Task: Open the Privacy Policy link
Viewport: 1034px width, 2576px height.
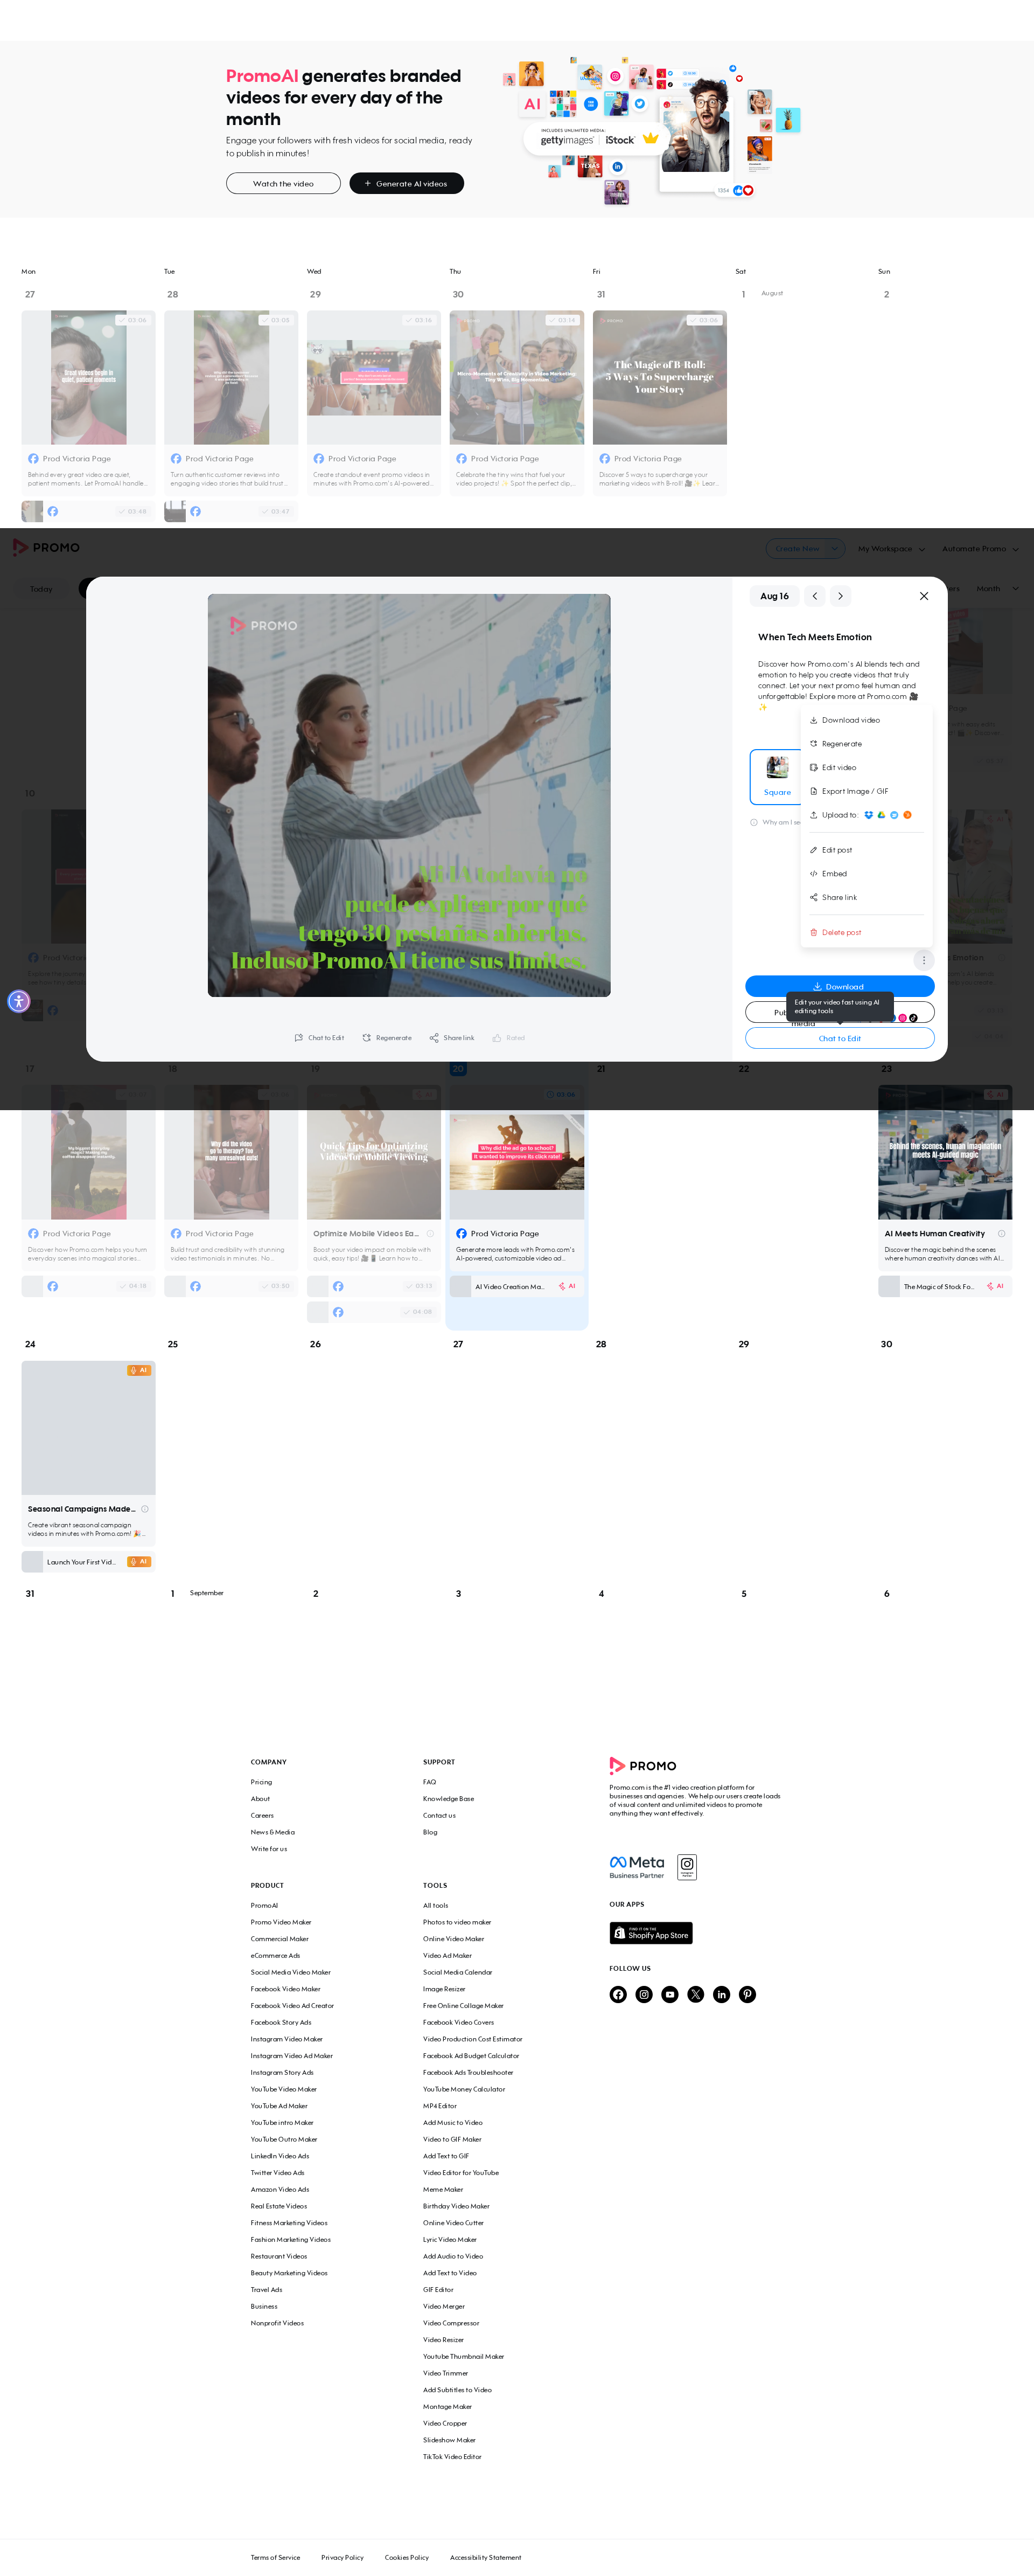Action: [x=341, y=2557]
